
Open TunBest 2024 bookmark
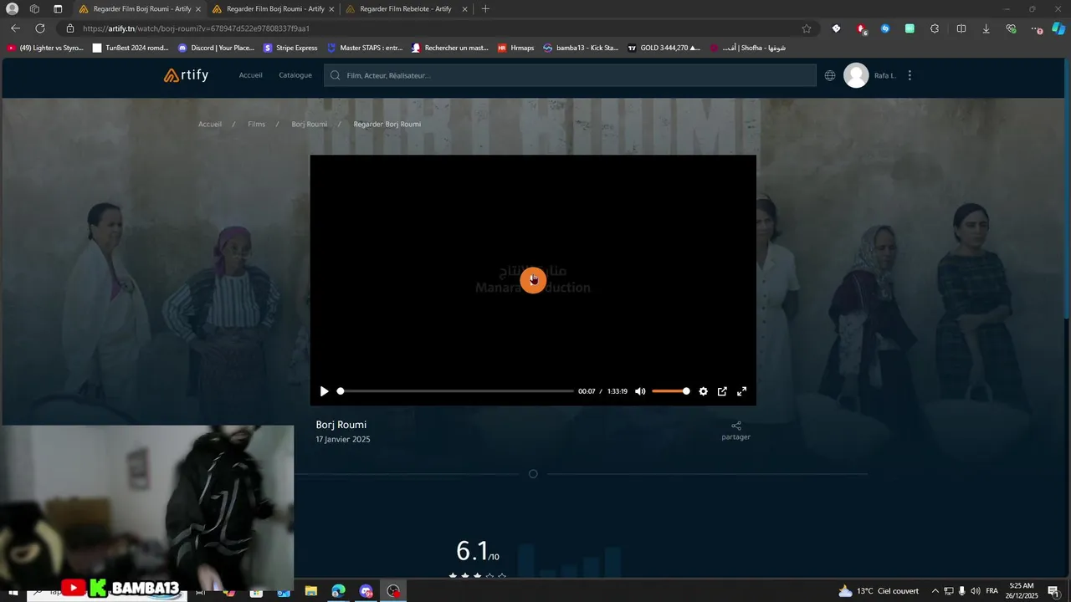[x=131, y=48]
